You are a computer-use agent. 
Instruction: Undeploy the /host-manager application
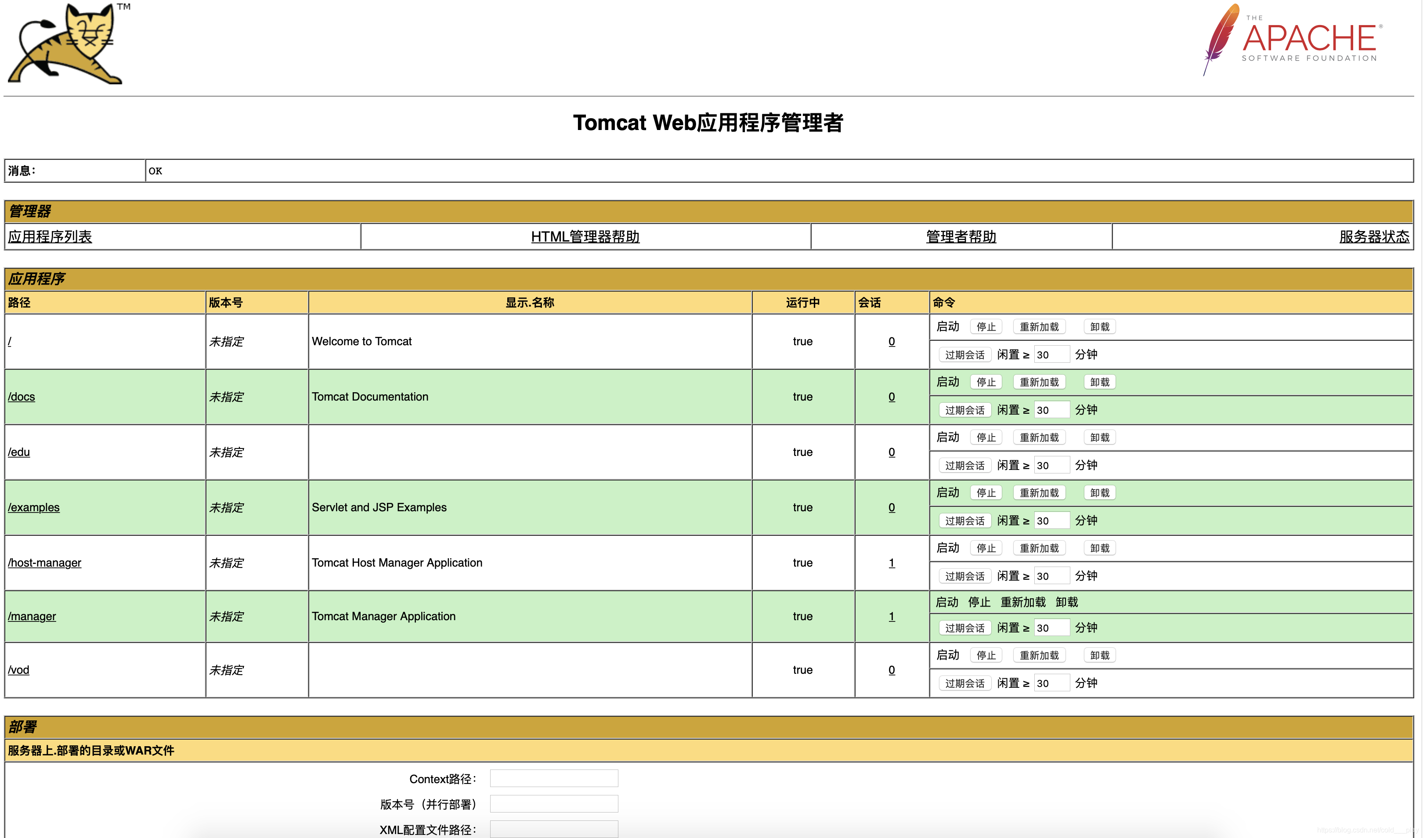tap(1099, 548)
